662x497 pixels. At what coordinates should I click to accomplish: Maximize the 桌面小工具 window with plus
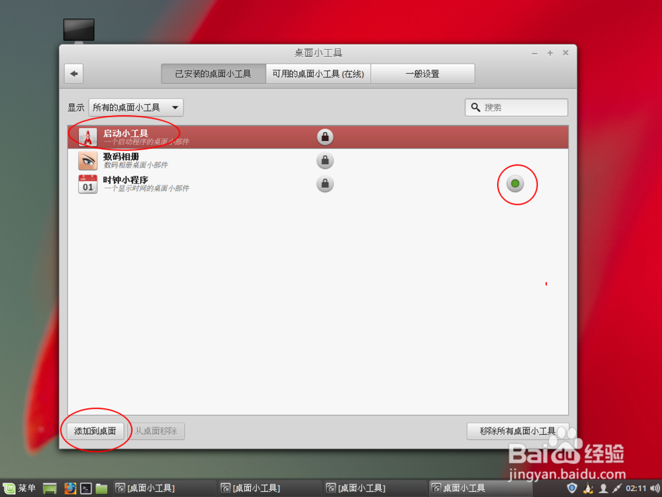pos(550,53)
